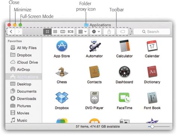Open AirDrop from the sidebar
The image size is (177, 135).
point(24,70)
